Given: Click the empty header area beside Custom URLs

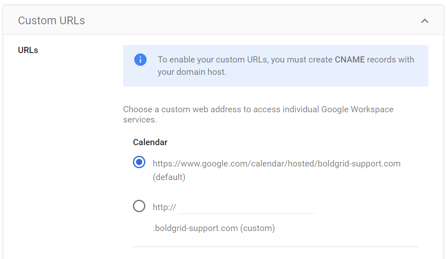Looking at the screenshot, I should pos(247,21).
